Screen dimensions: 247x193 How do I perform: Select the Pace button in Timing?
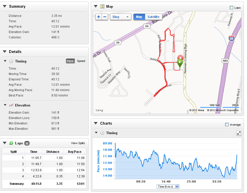click(x=70, y=61)
